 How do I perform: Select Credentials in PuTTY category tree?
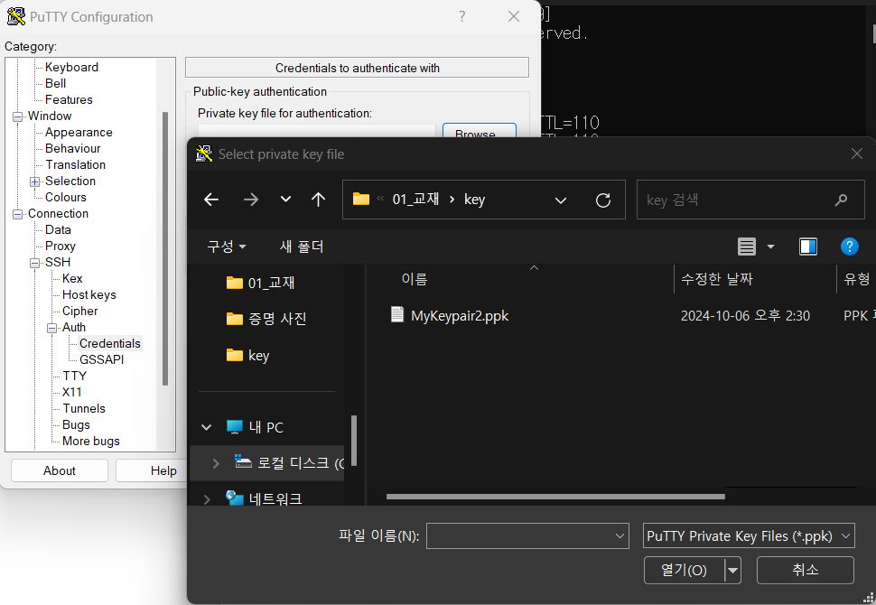[x=110, y=343]
